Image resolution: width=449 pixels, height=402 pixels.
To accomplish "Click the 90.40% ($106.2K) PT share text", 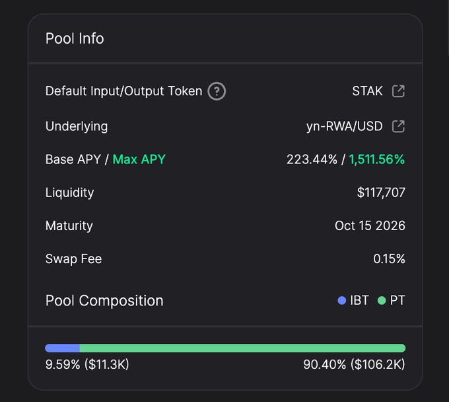I will coord(354,364).
